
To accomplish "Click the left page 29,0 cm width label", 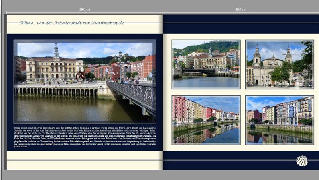I will coord(84,9).
